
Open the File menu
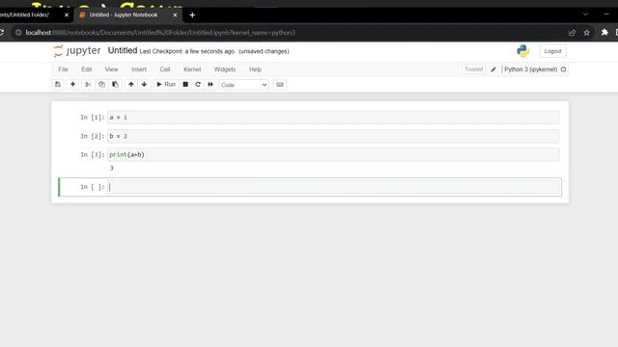coord(63,69)
